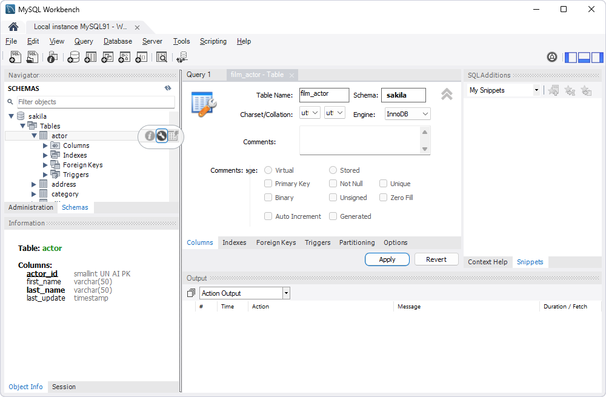Check the Not Null checkbox

333,183
